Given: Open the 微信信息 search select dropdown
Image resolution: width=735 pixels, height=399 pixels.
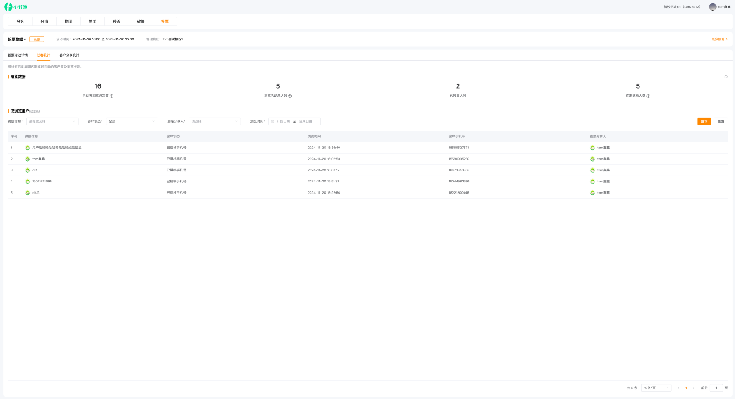Looking at the screenshot, I should tap(52, 121).
